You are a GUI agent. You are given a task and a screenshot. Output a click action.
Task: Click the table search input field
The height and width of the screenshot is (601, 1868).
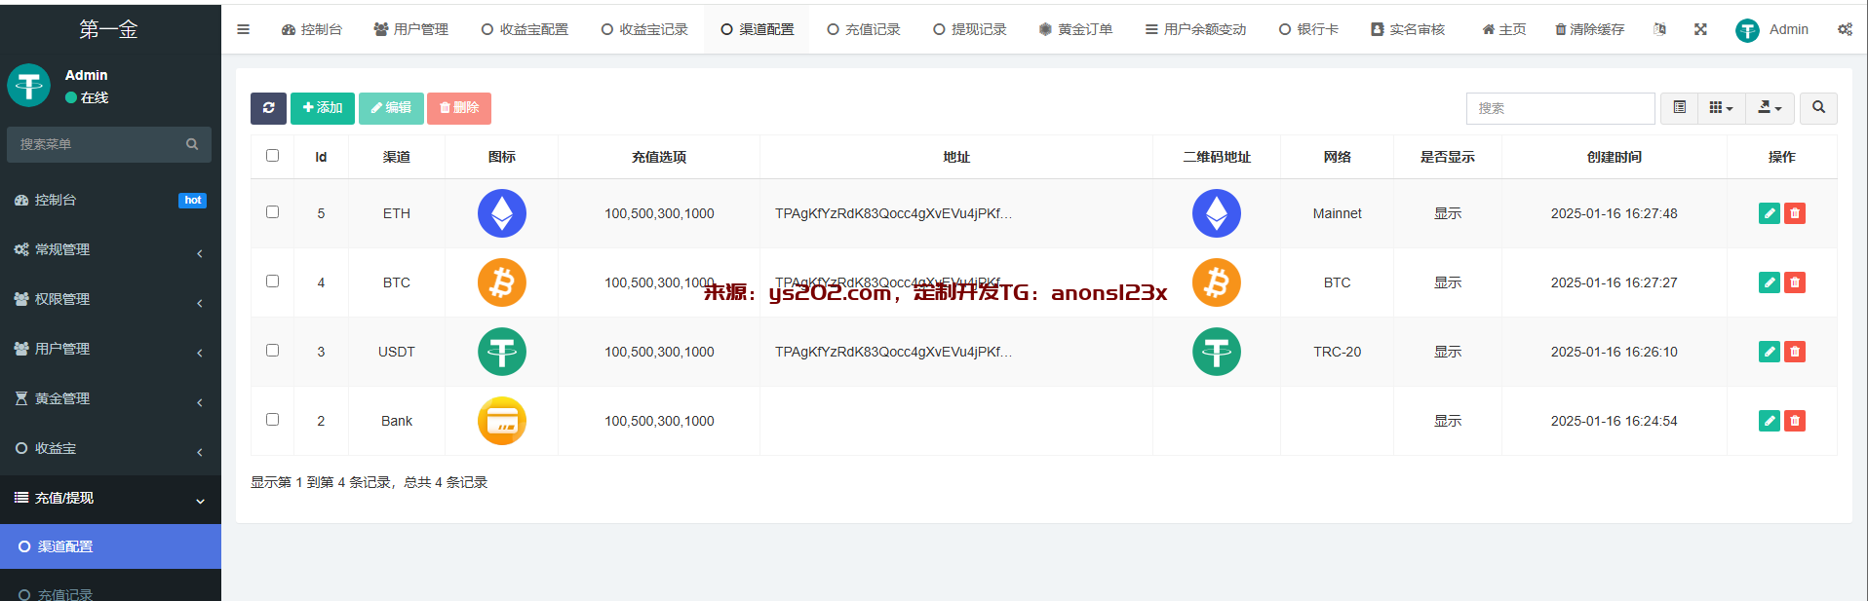click(x=1560, y=108)
